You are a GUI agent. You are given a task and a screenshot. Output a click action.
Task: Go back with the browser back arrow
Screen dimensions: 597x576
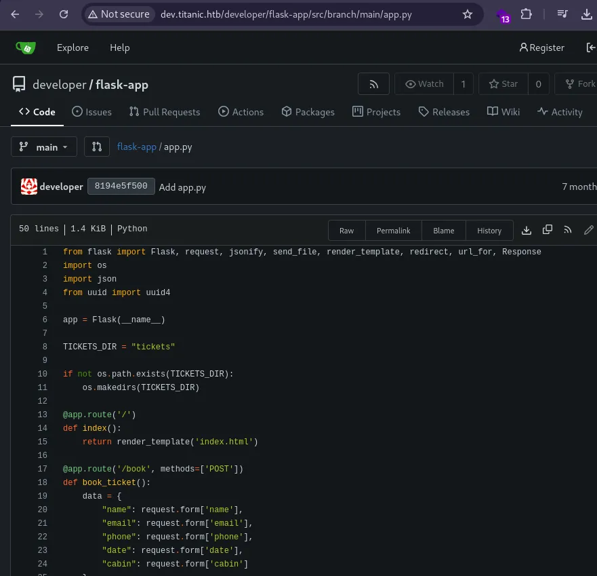pyautogui.click(x=15, y=14)
